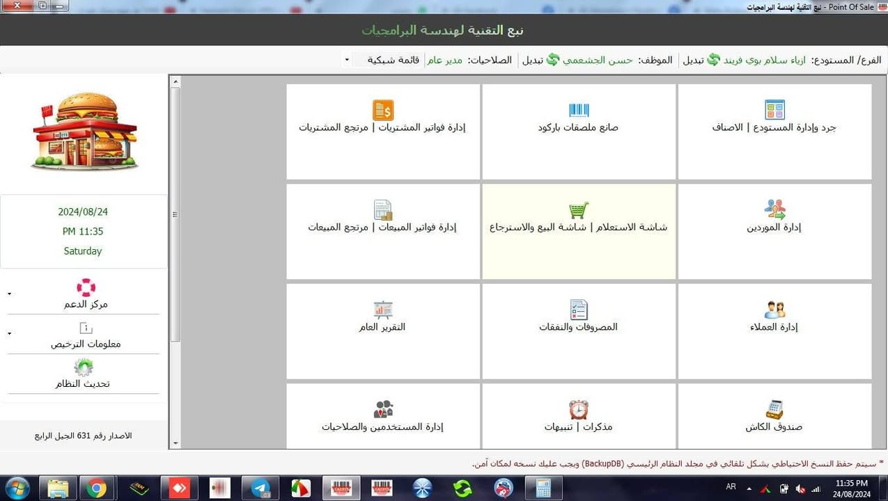Open users and permissions management icon
The image size is (888, 501).
pyautogui.click(x=383, y=409)
